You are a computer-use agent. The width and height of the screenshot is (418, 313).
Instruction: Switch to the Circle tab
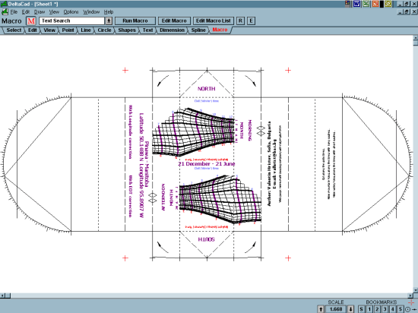click(104, 30)
